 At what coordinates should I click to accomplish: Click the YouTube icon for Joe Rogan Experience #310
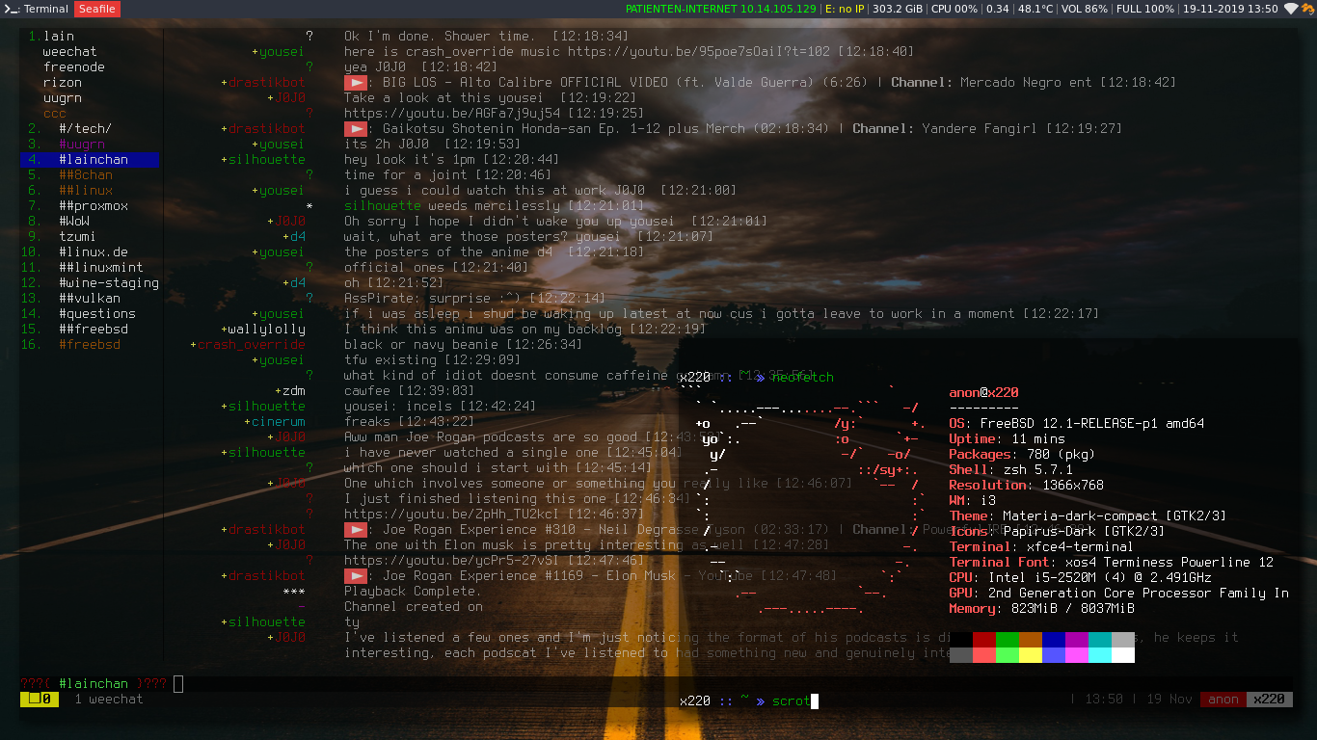[x=356, y=530]
